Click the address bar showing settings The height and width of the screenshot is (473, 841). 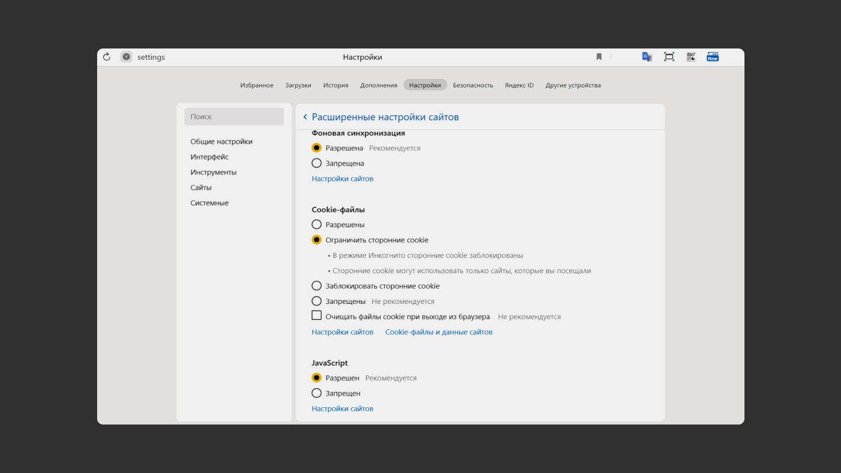point(151,57)
